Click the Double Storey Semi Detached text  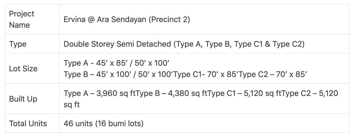click(x=117, y=44)
